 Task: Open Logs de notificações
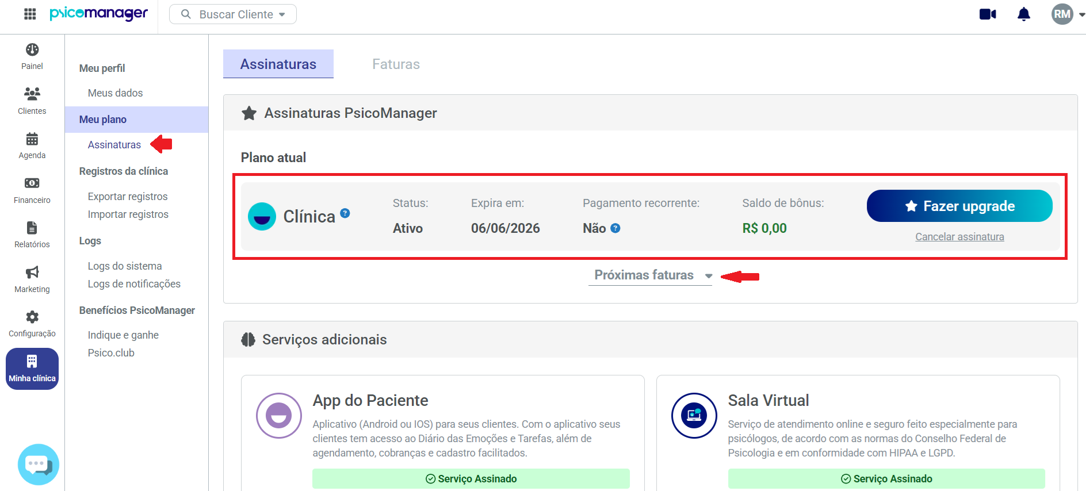(x=134, y=284)
